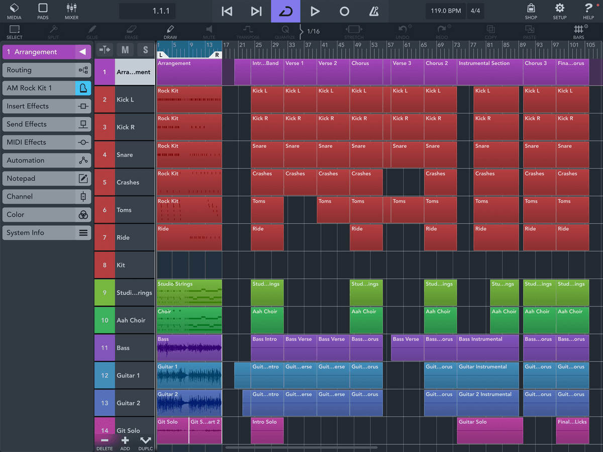This screenshot has width=603, height=452.
Task: Toggle the metronome click
Action: pos(374,11)
